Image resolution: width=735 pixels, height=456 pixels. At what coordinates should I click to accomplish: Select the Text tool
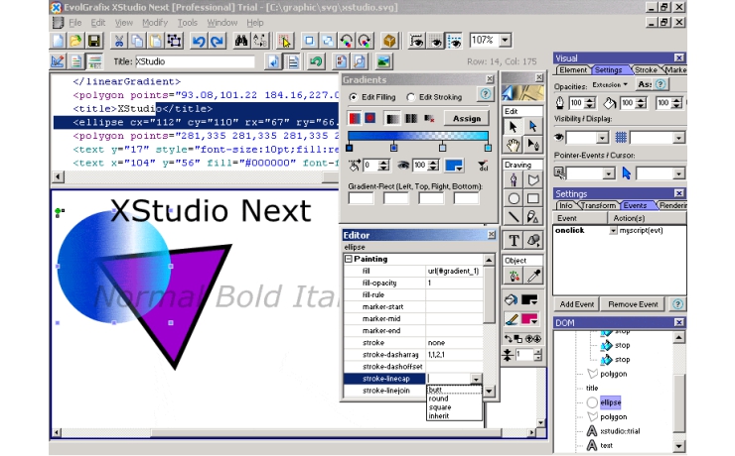pyautogui.click(x=514, y=241)
